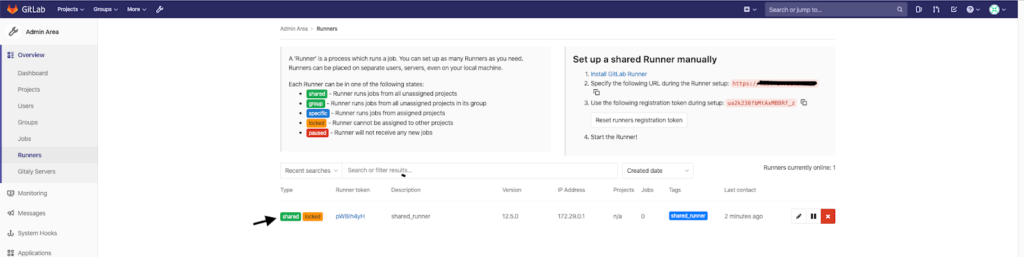Click the version 12.5.0 cell
Screen dimensions: 1024x257
510,216
